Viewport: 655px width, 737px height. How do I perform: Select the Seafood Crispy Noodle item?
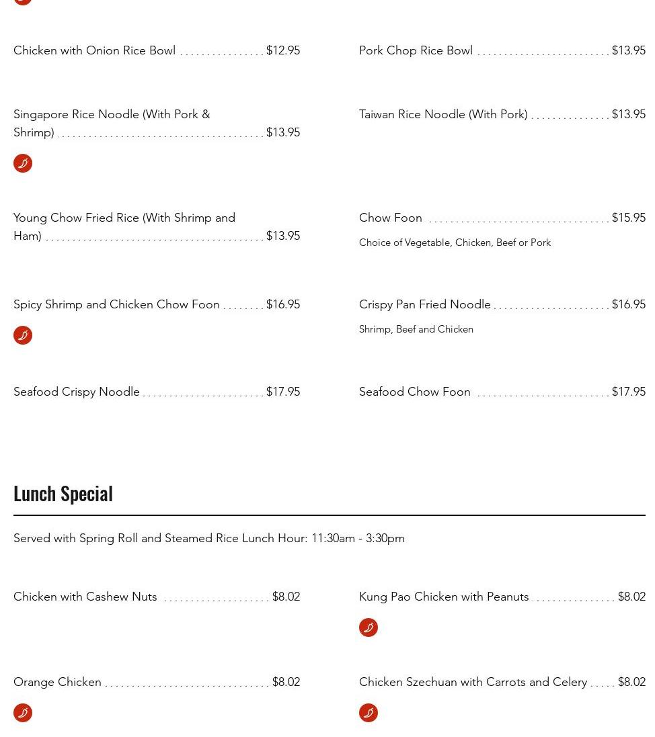(x=77, y=392)
